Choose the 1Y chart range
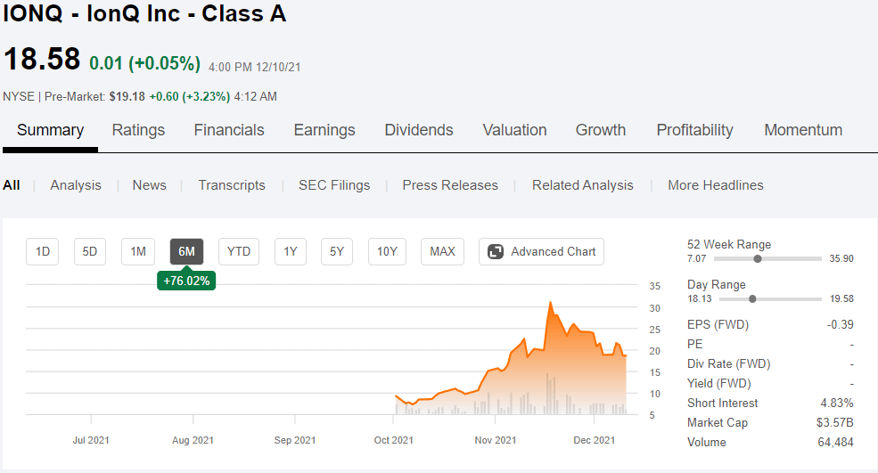Viewport: 878px width, 473px height. (x=290, y=252)
